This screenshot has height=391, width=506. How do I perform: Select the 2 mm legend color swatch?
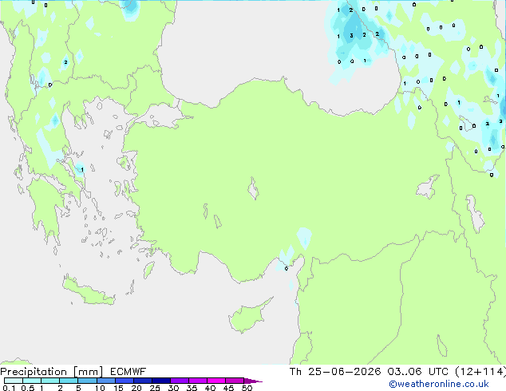(69, 381)
